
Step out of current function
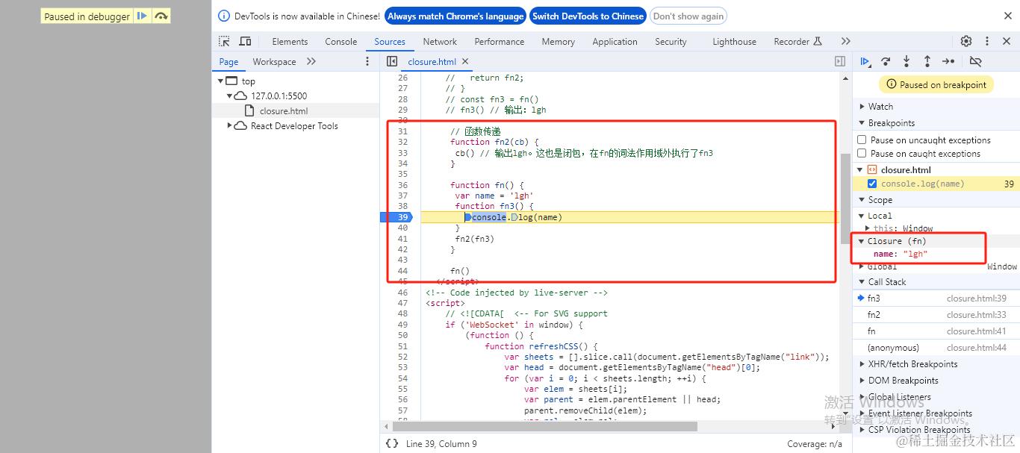click(927, 61)
